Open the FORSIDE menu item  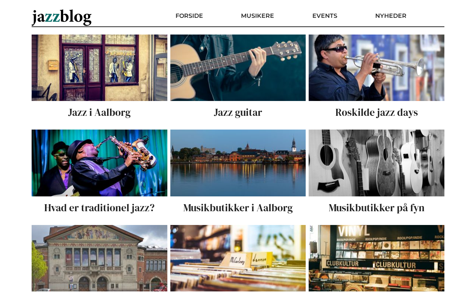click(x=189, y=16)
